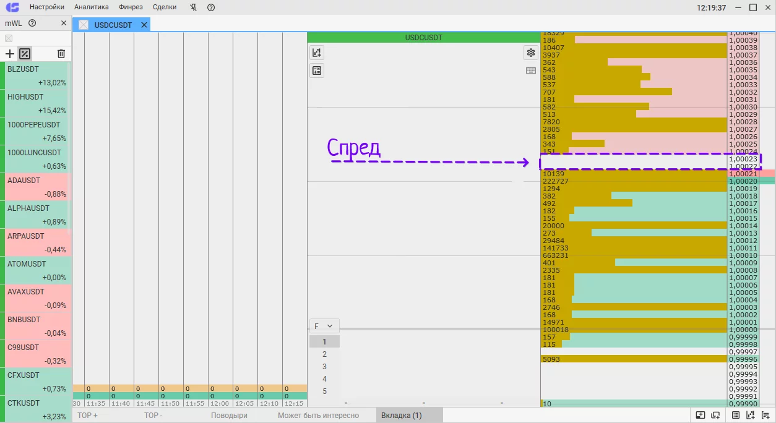Image resolution: width=776 pixels, height=423 pixels.
Task: Delete watchlist item with trash icon
Action: pos(61,54)
